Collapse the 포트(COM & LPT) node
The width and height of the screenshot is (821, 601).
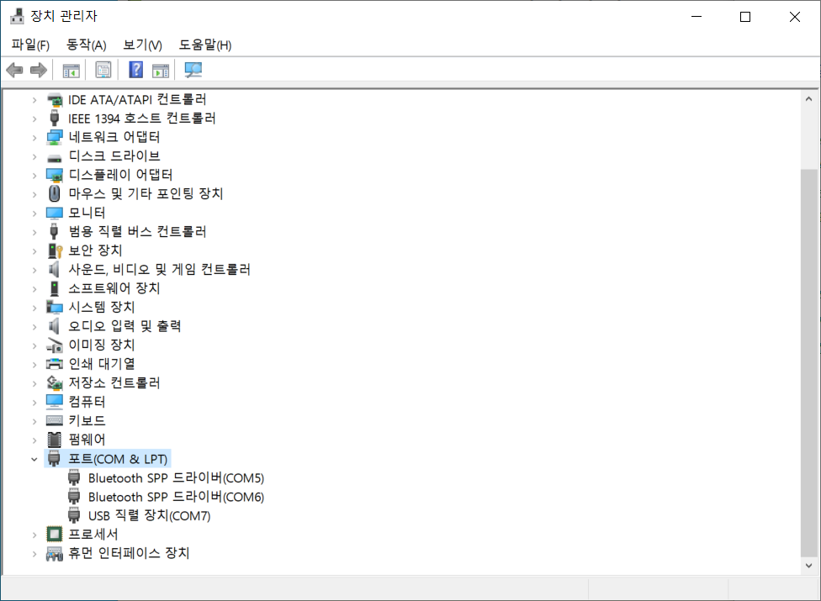34,459
